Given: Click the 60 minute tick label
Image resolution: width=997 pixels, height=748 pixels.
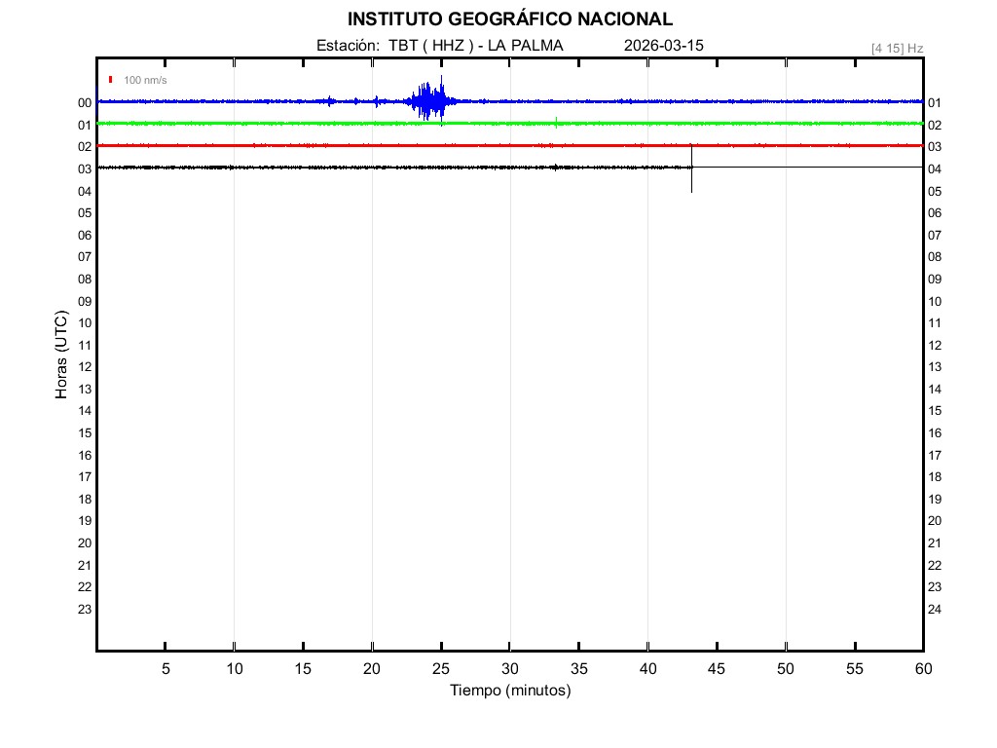Looking at the screenshot, I should click(x=922, y=669).
